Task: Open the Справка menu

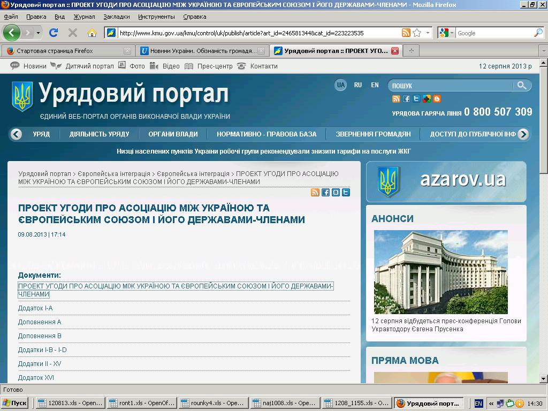Action: pos(195,17)
